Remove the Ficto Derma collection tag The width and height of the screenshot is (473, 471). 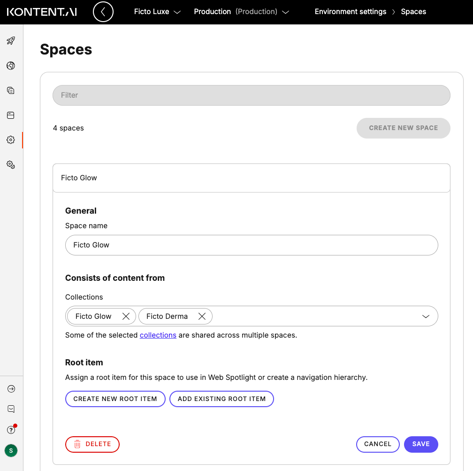202,316
